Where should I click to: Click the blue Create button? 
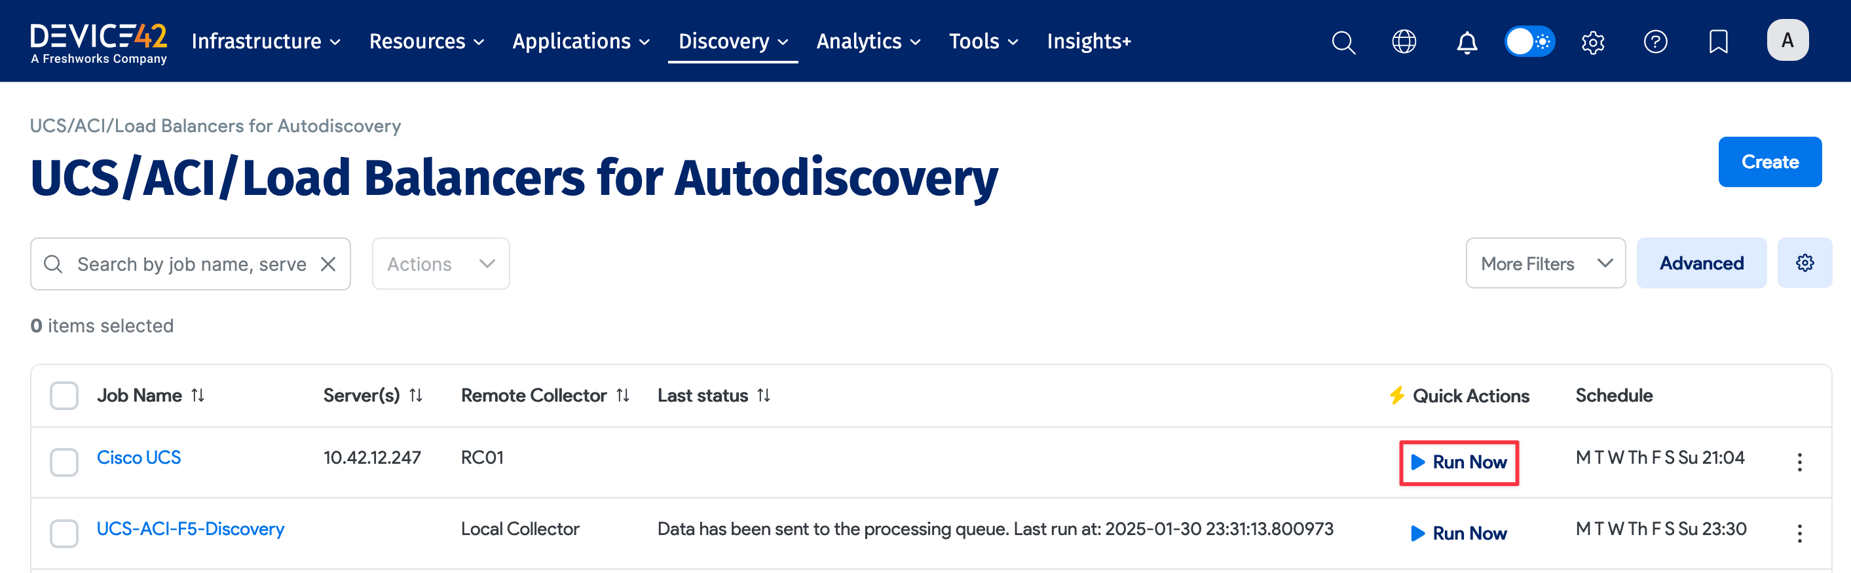pyautogui.click(x=1769, y=162)
